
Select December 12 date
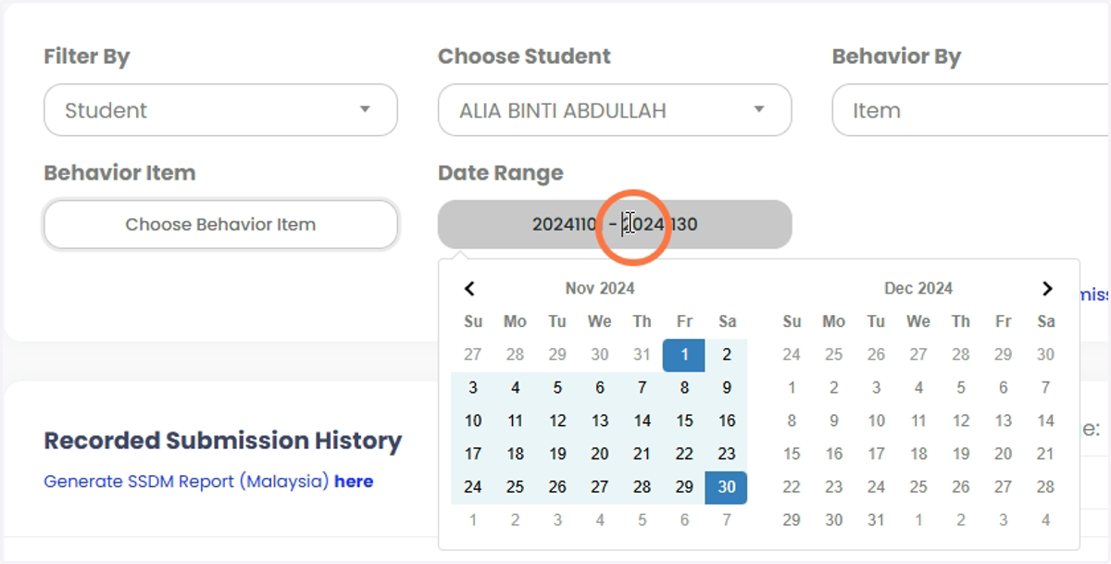[x=961, y=420]
